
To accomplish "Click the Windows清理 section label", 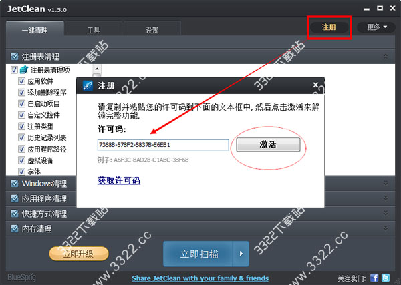I will tap(44, 183).
